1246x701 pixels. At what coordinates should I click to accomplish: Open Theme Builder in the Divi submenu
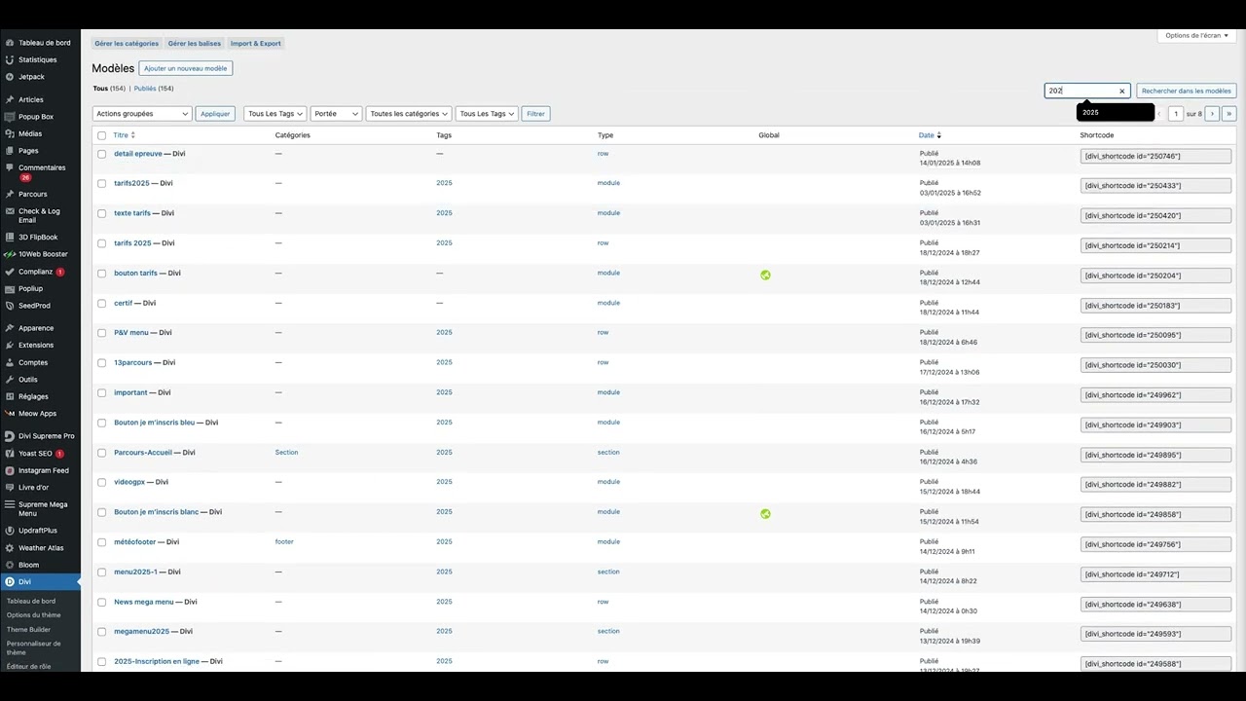pyautogui.click(x=28, y=630)
